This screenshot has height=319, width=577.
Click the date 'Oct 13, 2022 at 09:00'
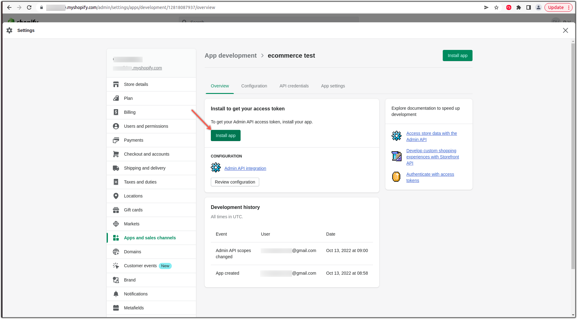(x=347, y=250)
